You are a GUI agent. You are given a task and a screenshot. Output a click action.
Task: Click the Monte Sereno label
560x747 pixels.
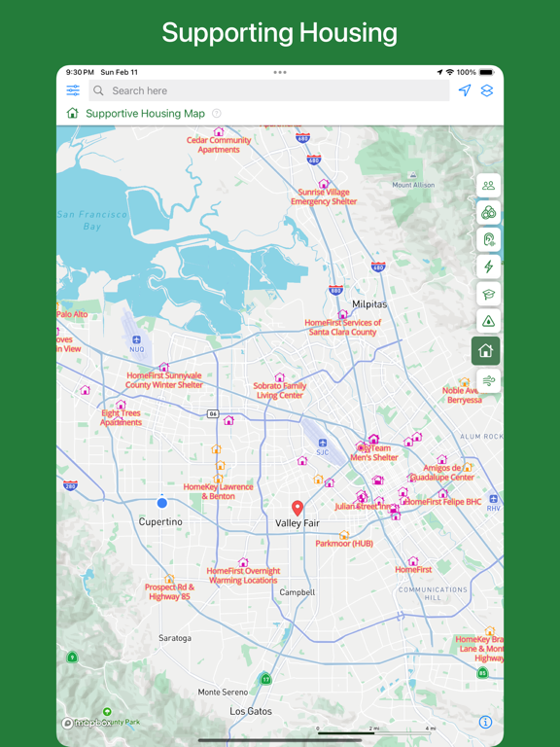[x=223, y=692]
